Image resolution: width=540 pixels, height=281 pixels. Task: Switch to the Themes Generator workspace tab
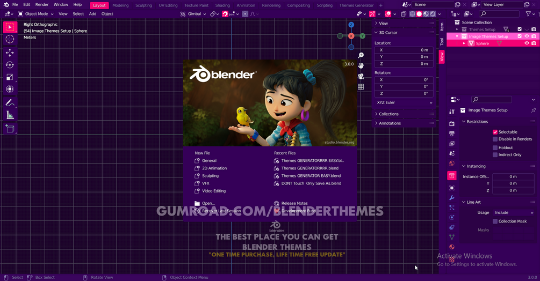point(356,5)
